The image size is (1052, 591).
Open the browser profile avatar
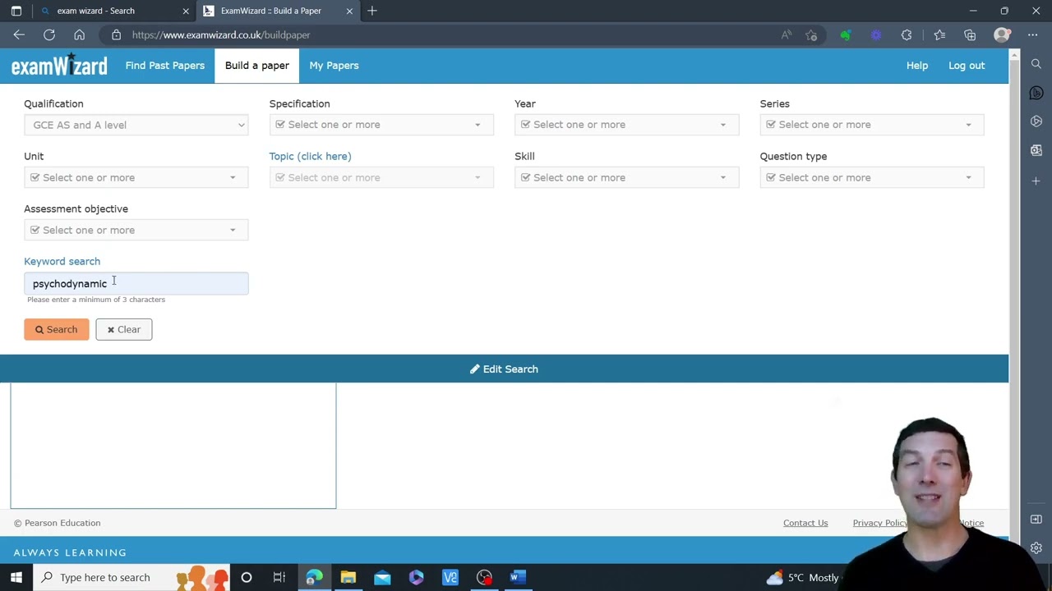pos(1001,35)
